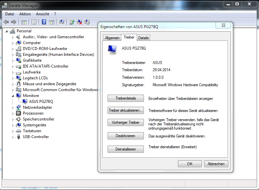The image size is (259, 190).
Task: Switch to the Allgemein tab
Action: 112,38
